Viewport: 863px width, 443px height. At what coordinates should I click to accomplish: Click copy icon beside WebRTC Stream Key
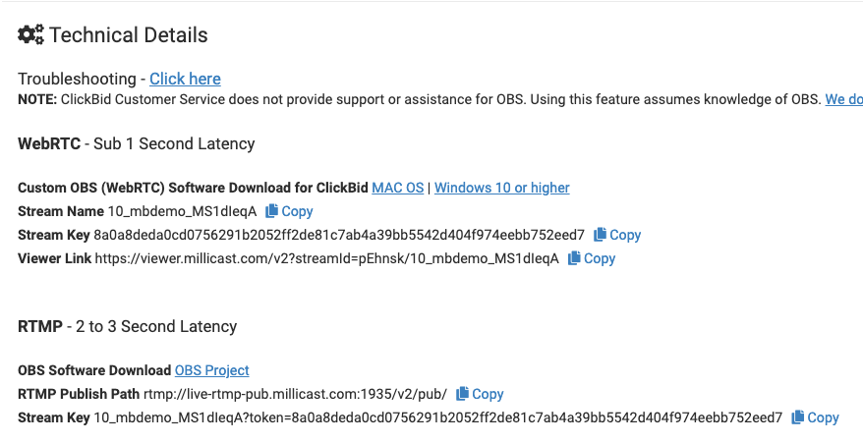pyautogui.click(x=601, y=235)
